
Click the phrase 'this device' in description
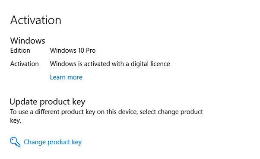pos(122,112)
